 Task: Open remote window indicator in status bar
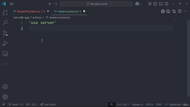[4, 104]
